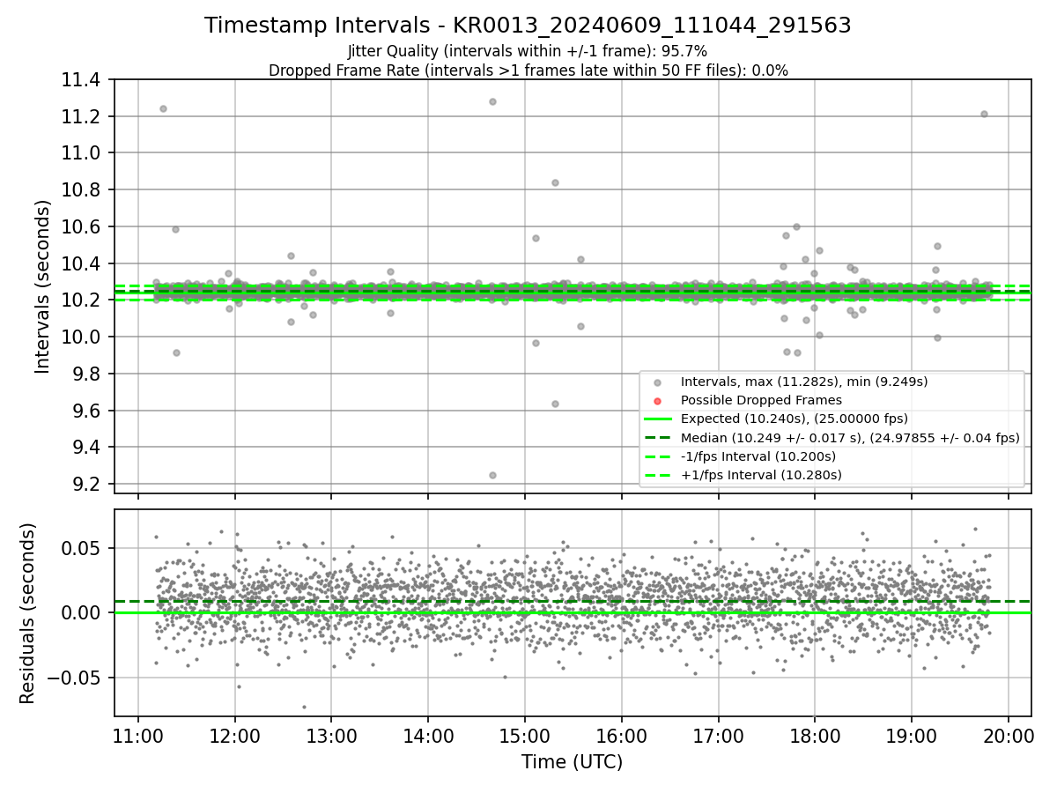Click the x-axis tick label '12:00'
This screenshot has width=1057, height=793.
(x=235, y=736)
